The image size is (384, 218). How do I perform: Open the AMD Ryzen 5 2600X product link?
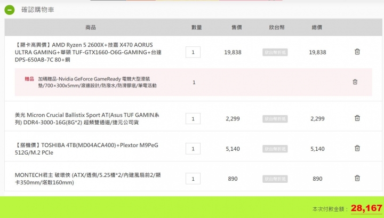tap(88, 52)
